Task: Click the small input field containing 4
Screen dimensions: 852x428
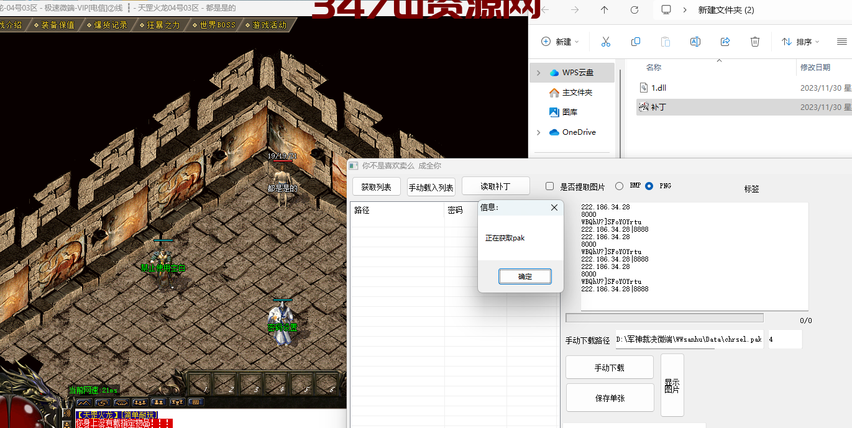Action: pos(785,340)
